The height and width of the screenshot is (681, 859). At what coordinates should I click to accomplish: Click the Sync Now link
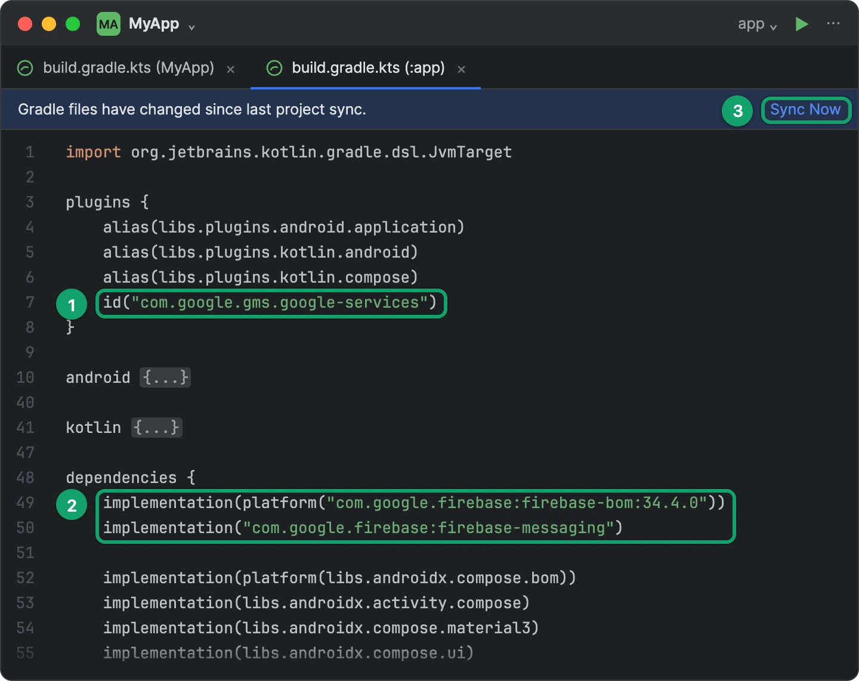point(805,110)
